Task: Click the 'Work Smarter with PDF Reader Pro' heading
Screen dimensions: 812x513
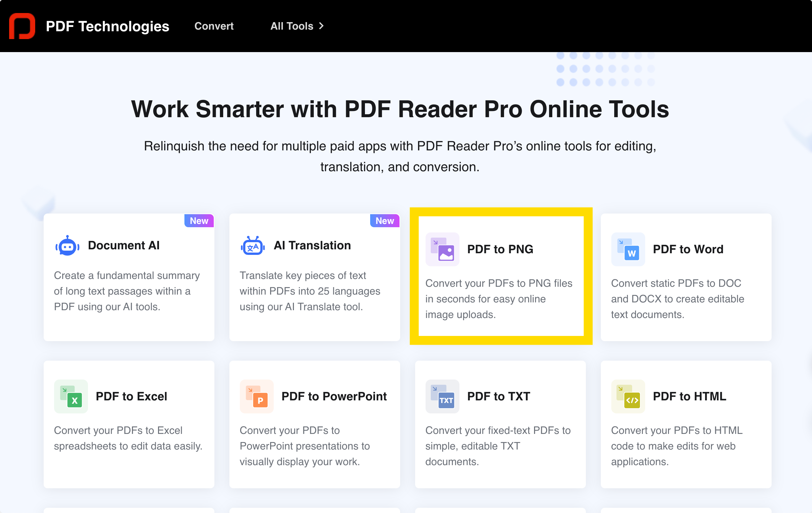Action: tap(400, 109)
